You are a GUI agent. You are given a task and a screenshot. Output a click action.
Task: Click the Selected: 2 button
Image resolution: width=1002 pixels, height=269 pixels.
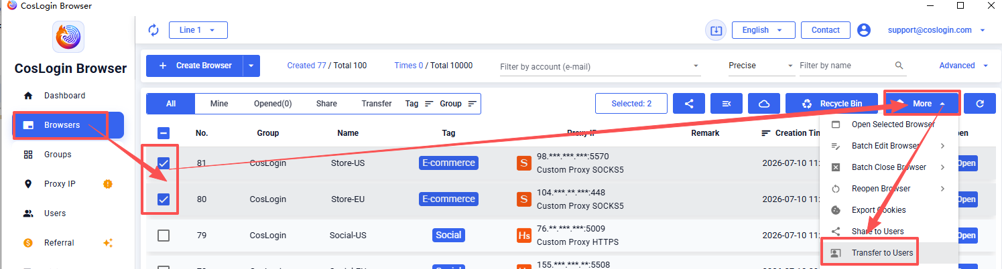(x=631, y=104)
